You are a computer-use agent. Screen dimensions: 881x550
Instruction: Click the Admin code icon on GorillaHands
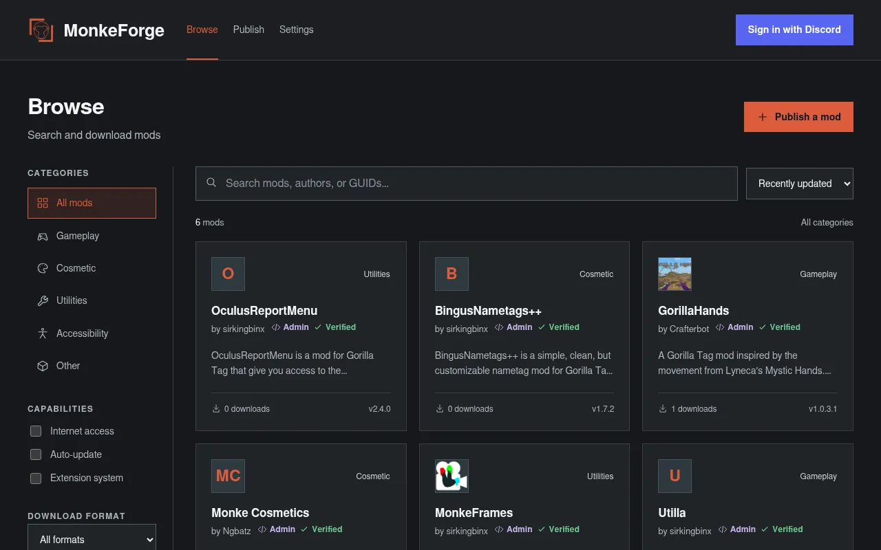720,327
